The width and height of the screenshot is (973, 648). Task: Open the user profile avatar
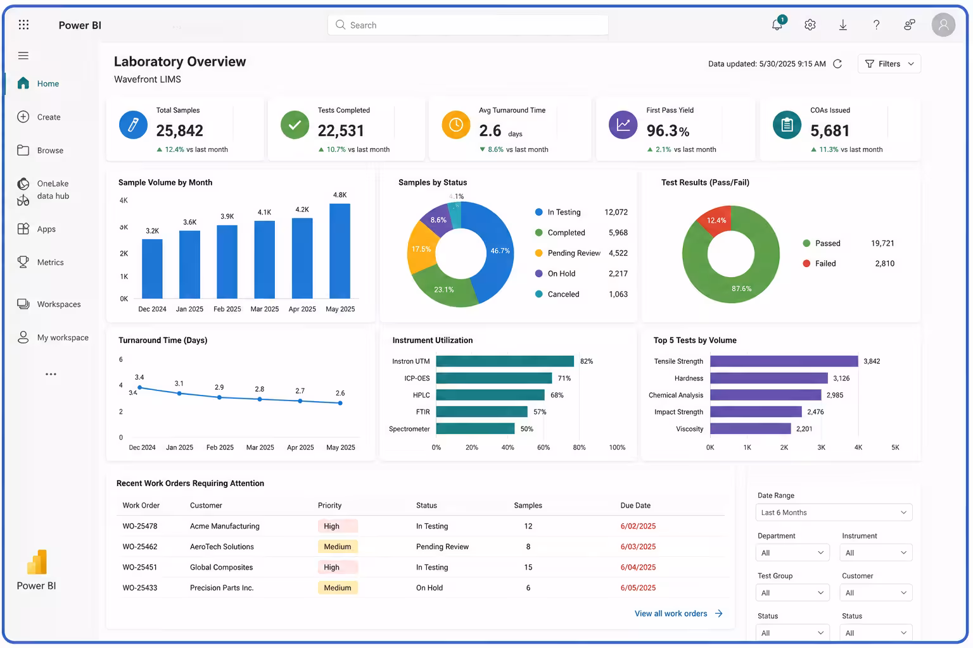coord(943,25)
